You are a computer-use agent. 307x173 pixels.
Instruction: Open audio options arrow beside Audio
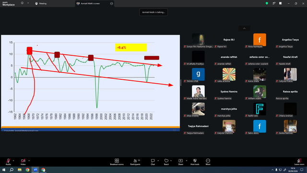click(x=13, y=161)
